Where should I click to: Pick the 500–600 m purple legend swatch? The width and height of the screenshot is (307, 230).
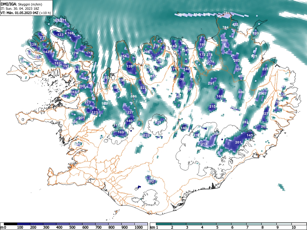coord(76,224)
